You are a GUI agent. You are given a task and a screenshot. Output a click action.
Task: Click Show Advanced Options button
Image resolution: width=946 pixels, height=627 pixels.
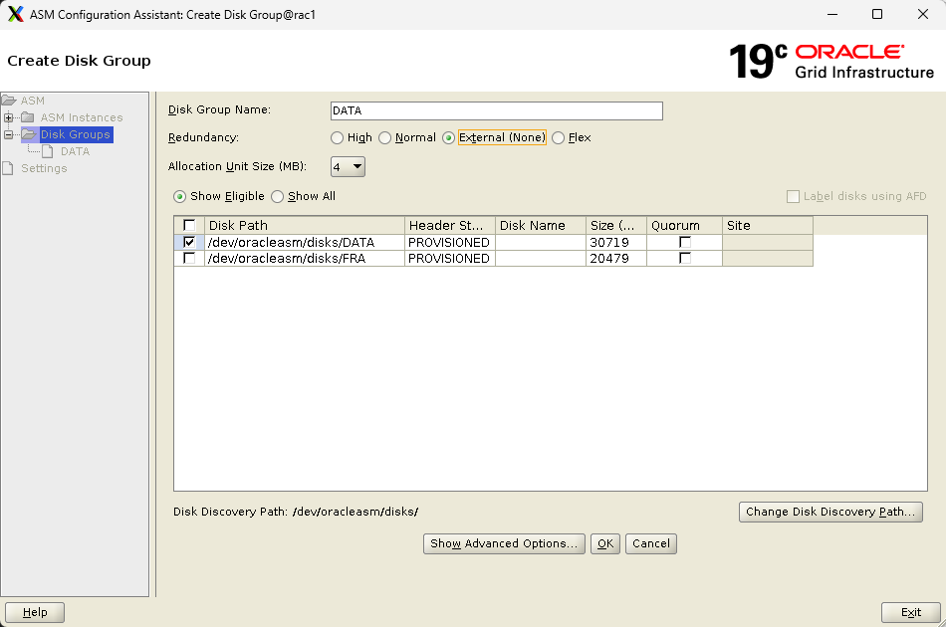point(504,543)
